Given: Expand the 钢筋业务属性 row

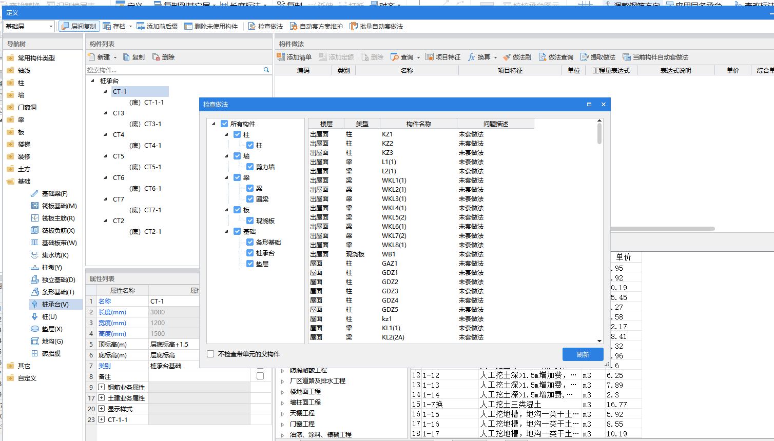Looking at the screenshot, I should [101, 387].
